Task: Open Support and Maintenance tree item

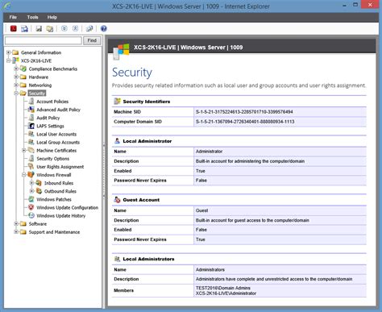Action: [x=54, y=232]
